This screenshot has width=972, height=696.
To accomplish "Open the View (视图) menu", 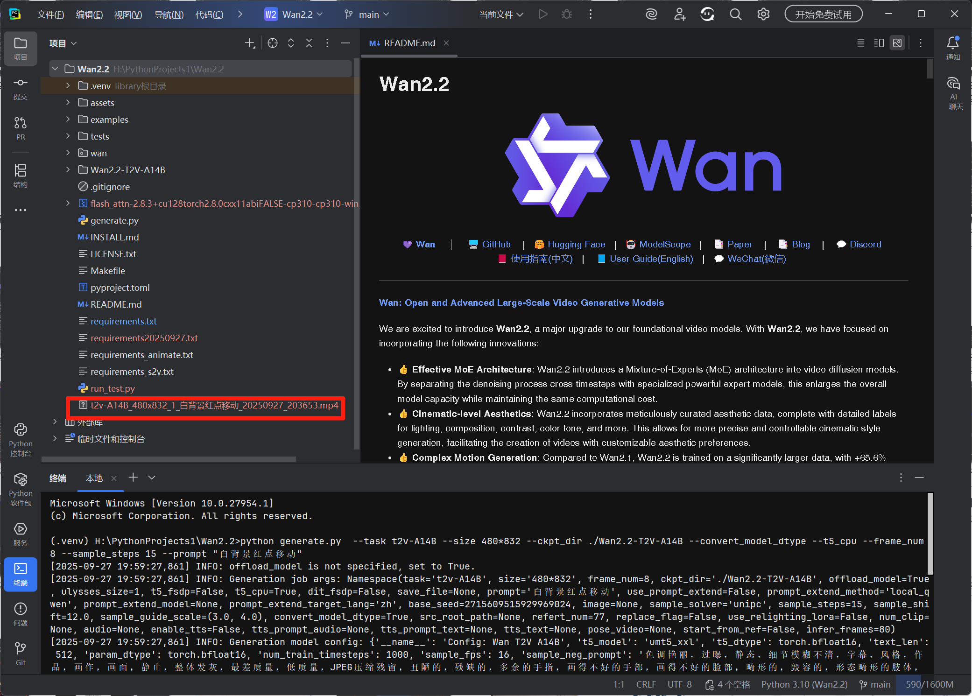I will coord(128,14).
